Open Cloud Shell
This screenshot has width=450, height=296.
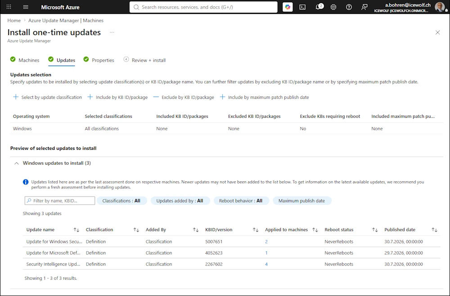coord(302,7)
